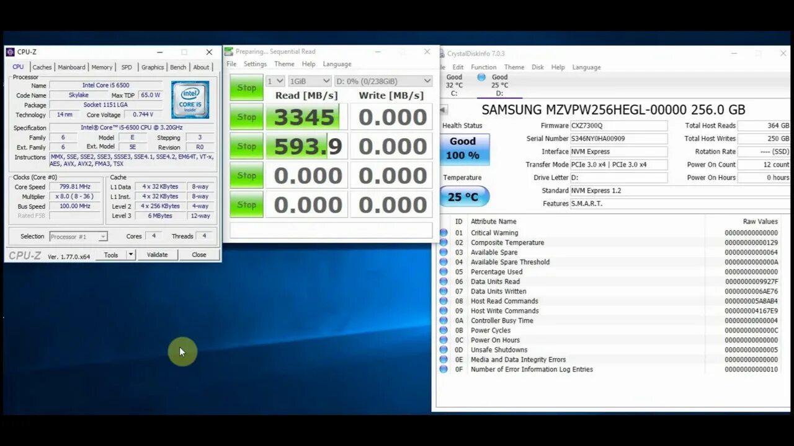Click the Intel Core i5 logo

pyautogui.click(x=190, y=100)
